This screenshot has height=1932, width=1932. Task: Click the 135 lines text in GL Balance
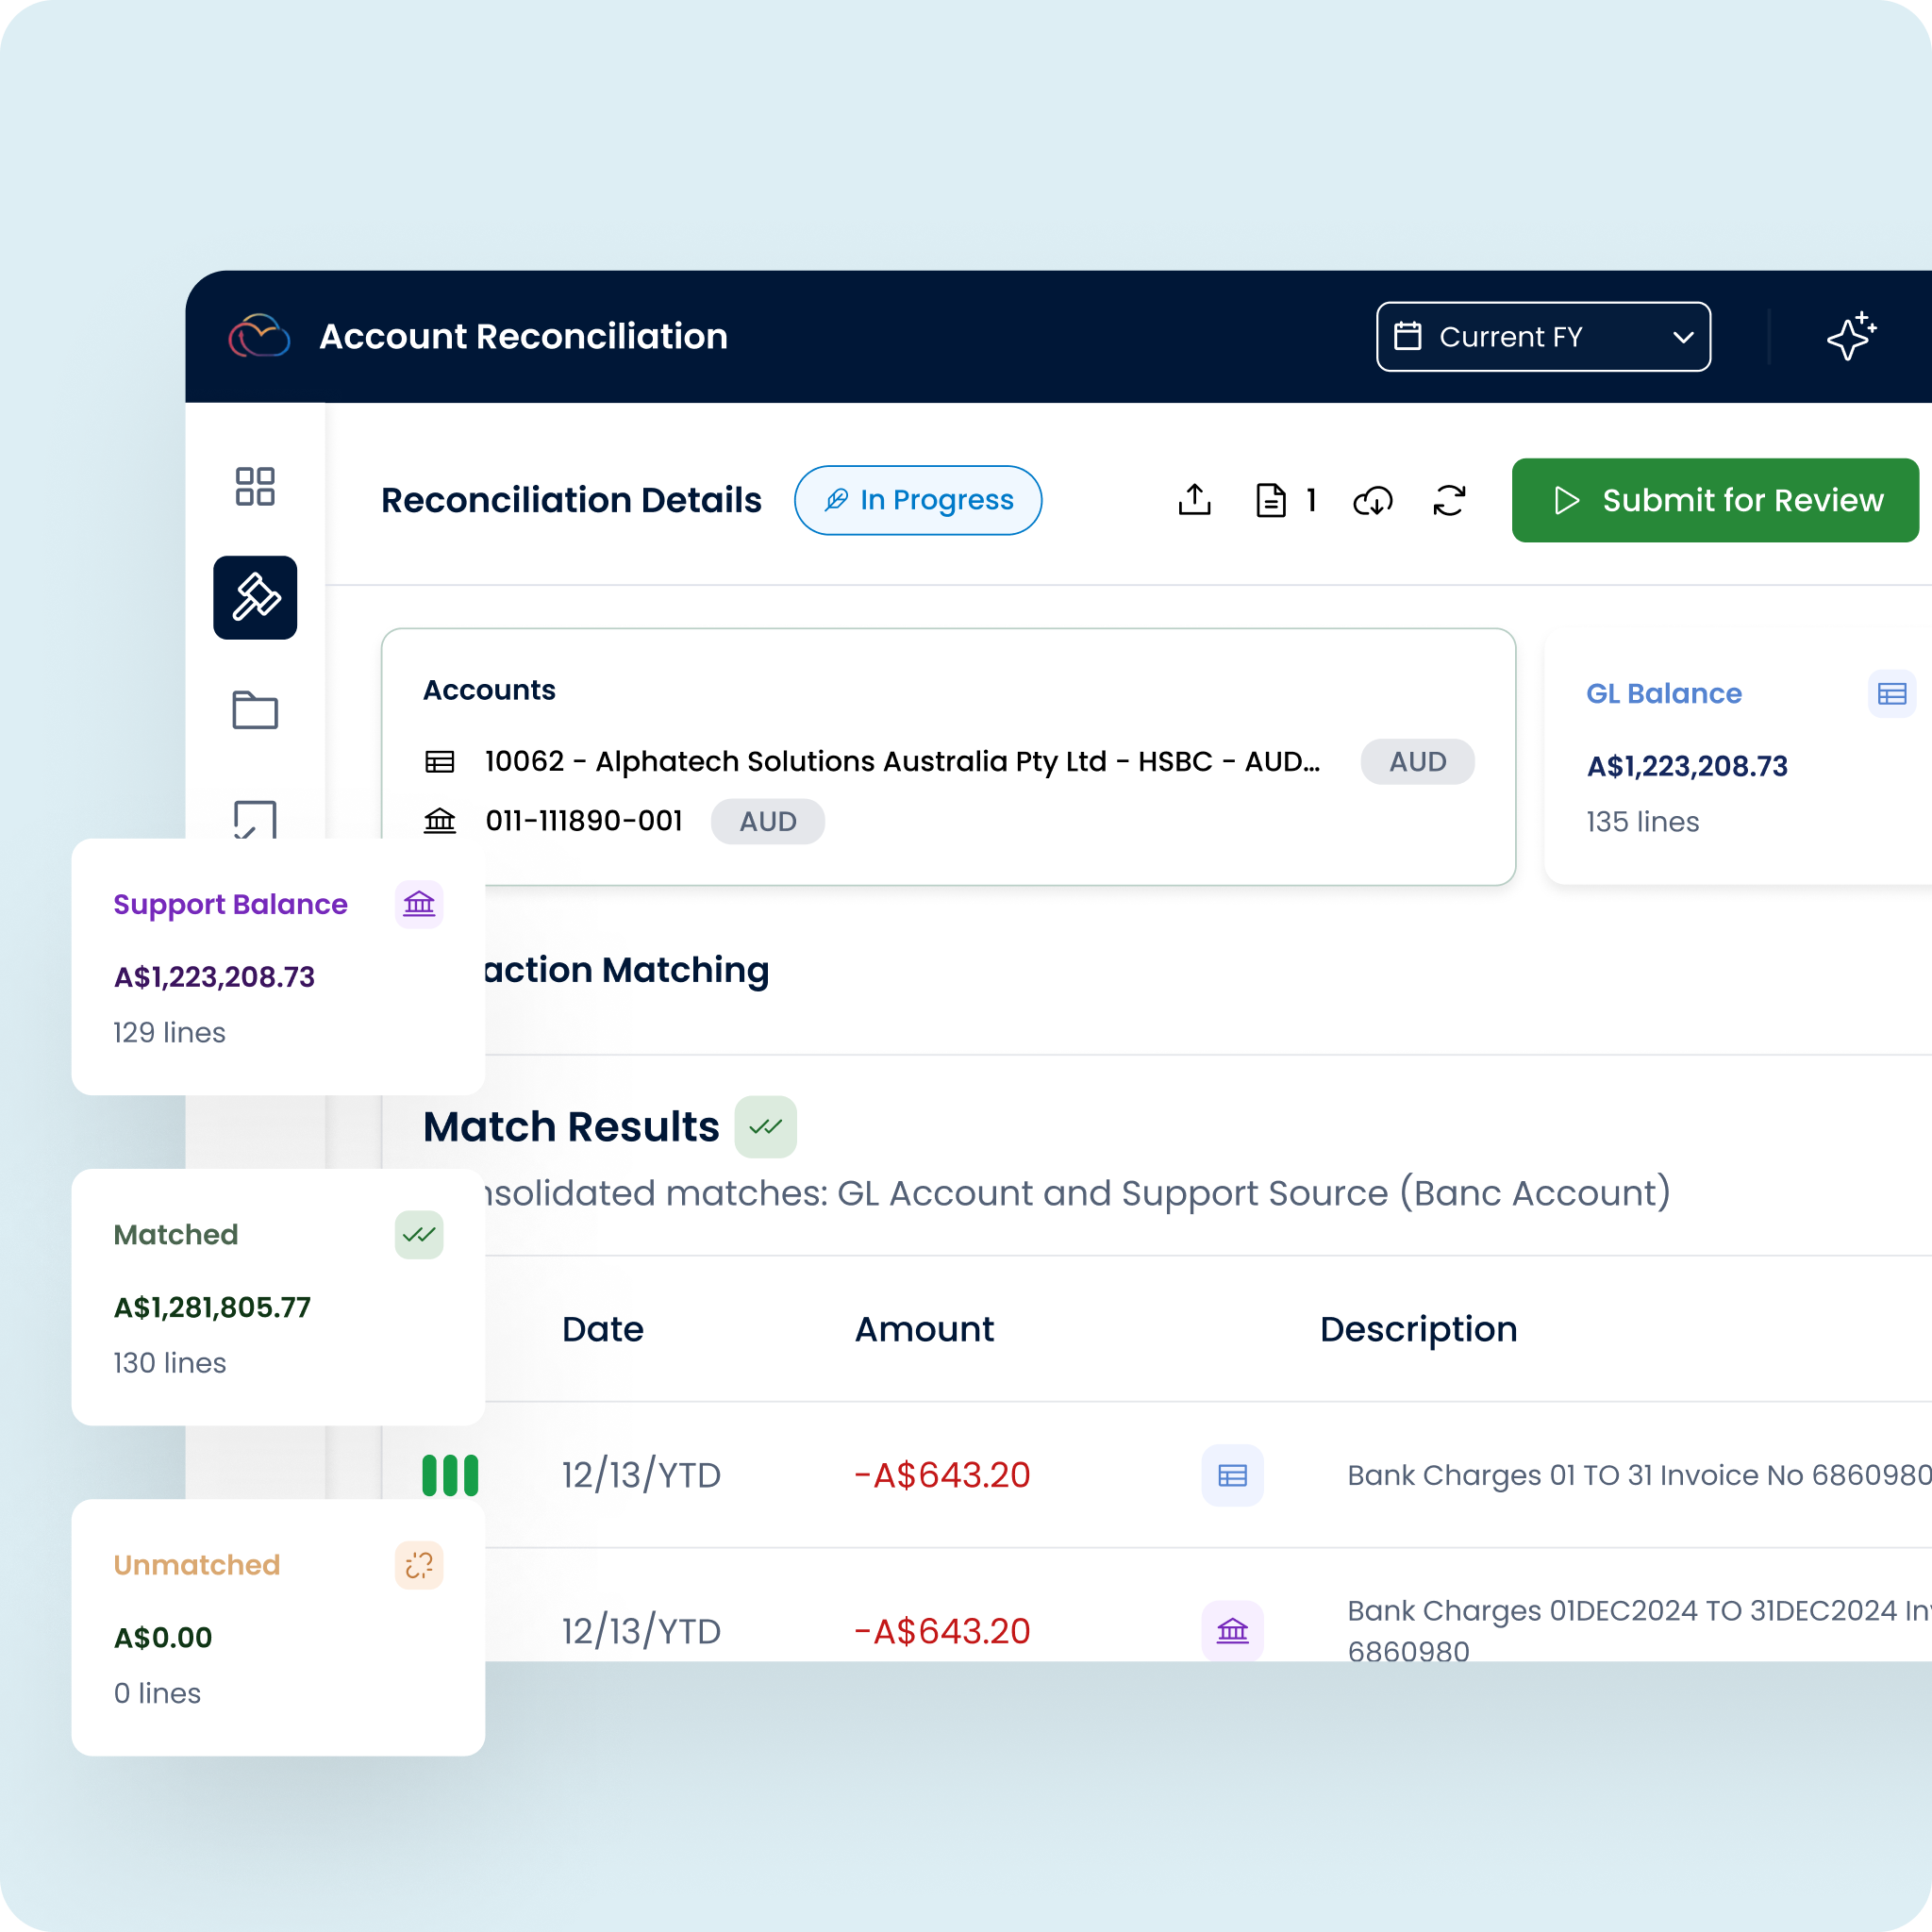[x=1642, y=822]
